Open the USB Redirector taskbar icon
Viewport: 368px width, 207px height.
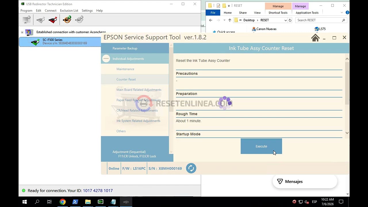[100, 202]
